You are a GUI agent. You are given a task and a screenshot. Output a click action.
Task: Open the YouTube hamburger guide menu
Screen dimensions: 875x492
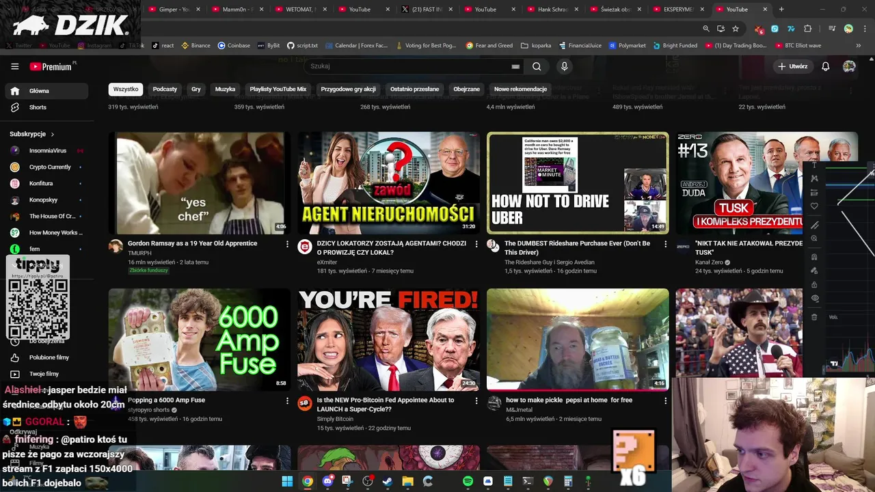(x=14, y=66)
